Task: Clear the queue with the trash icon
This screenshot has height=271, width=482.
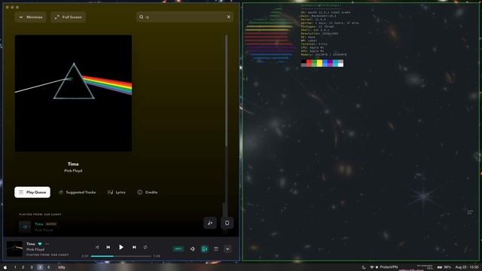Action: (x=227, y=223)
